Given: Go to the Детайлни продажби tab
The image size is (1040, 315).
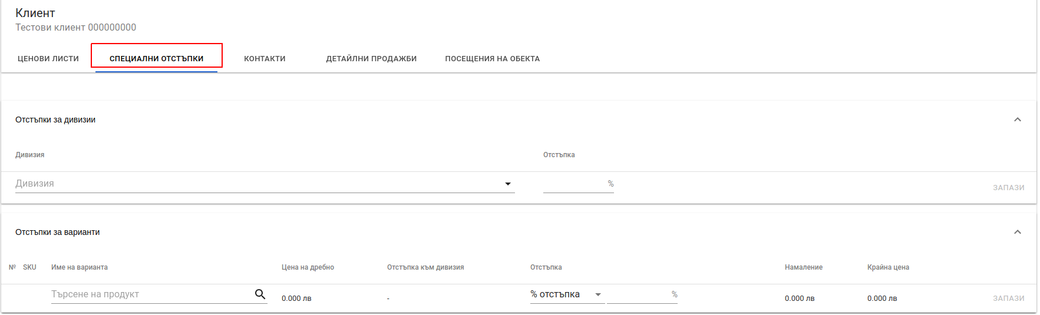Looking at the screenshot, I should pyautogui.click(x=371, y=58).
